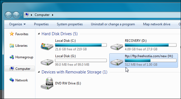The image size is (181, 99).
Task: Select the RECOVERY (D:) drive icon
Action: (117, 47)
